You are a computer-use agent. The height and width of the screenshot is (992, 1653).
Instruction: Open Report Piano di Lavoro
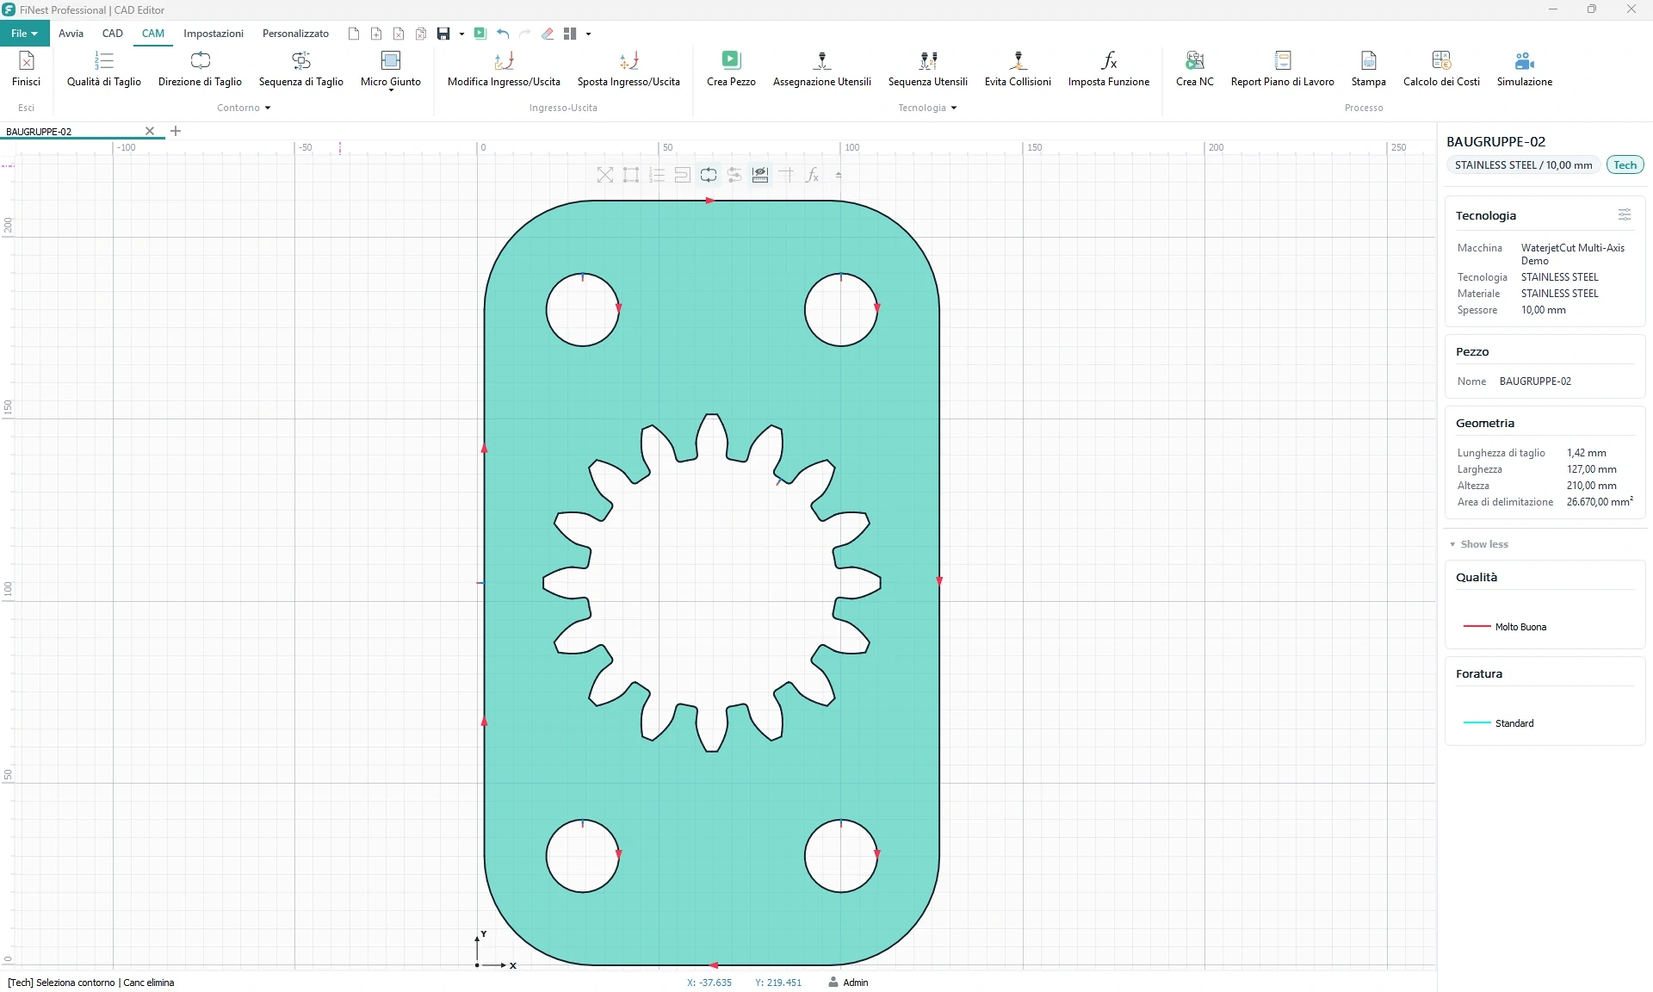1282,68
